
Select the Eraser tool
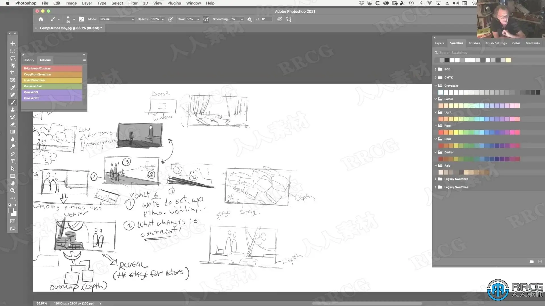coord(13,124)
